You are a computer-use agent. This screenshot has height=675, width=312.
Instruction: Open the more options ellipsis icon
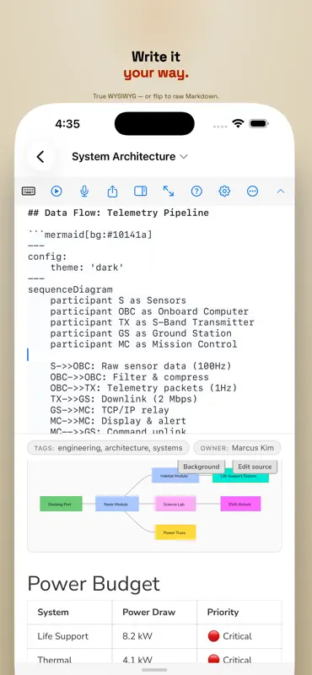(253, 192)
